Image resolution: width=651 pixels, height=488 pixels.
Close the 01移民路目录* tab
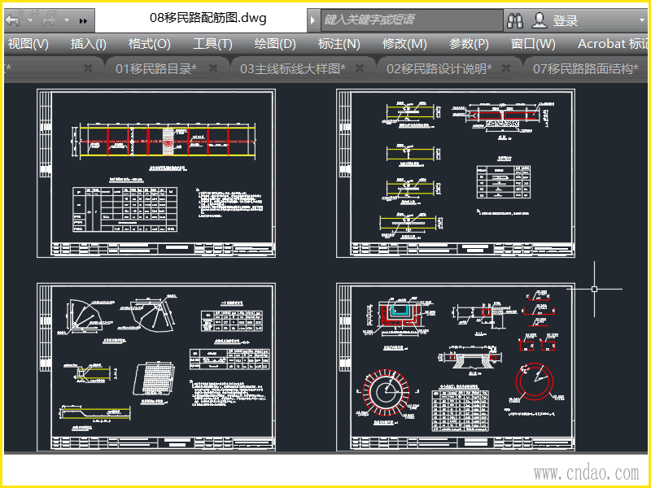[213, 68]
